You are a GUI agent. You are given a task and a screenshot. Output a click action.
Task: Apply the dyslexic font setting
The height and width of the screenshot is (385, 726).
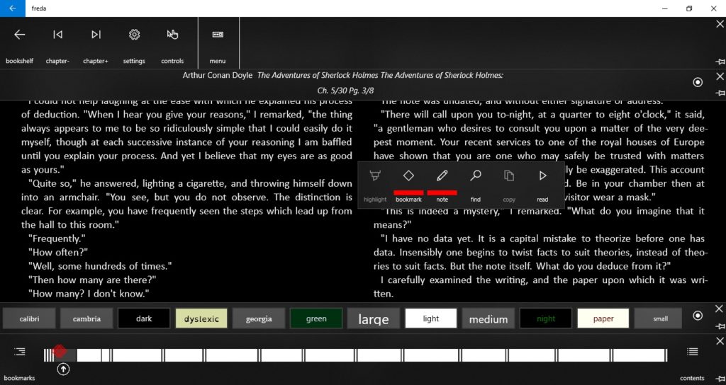201,318
